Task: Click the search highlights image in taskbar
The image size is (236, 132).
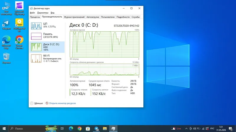Action: point(51,128)
